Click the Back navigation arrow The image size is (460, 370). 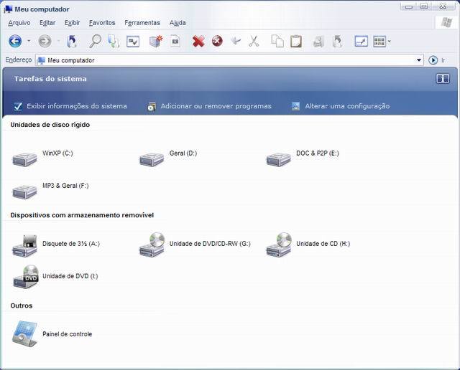tap(15, 41)
